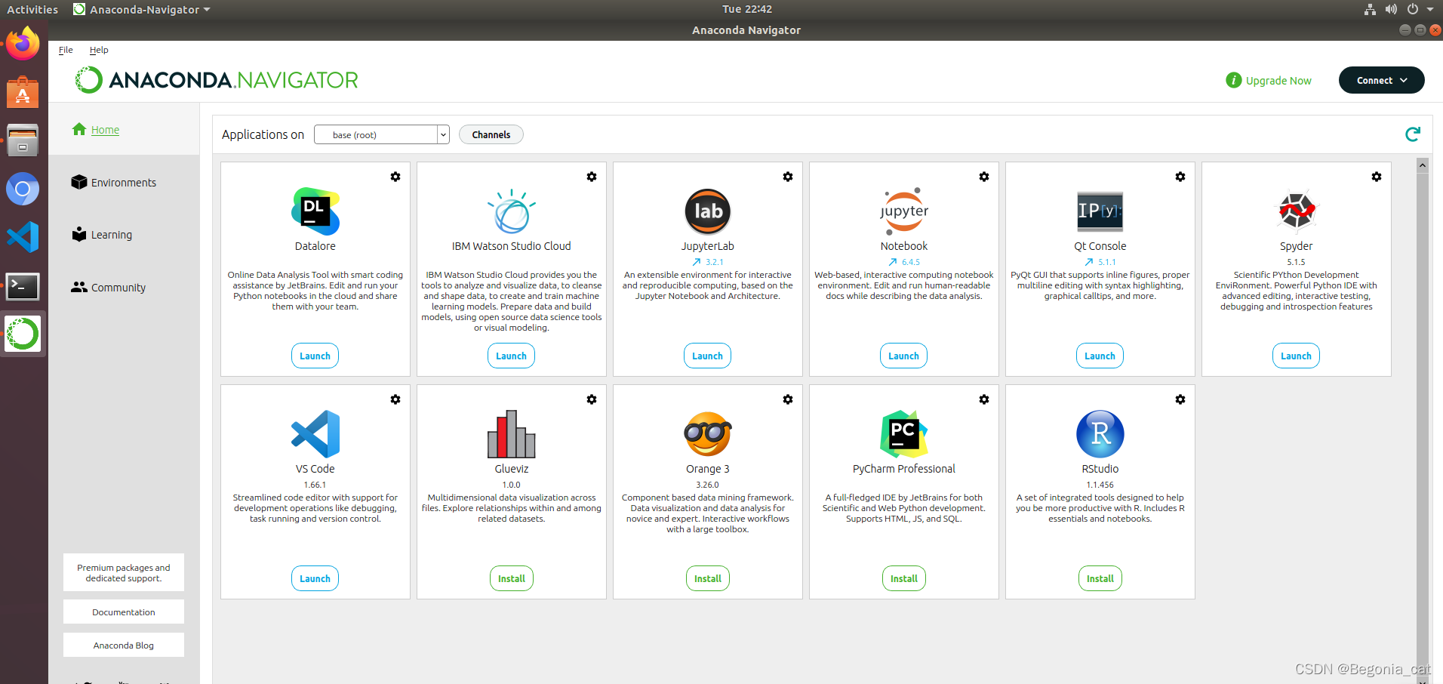Open the Activities overview
Screen dimensions: 1443x684
(x=32, y=9)
